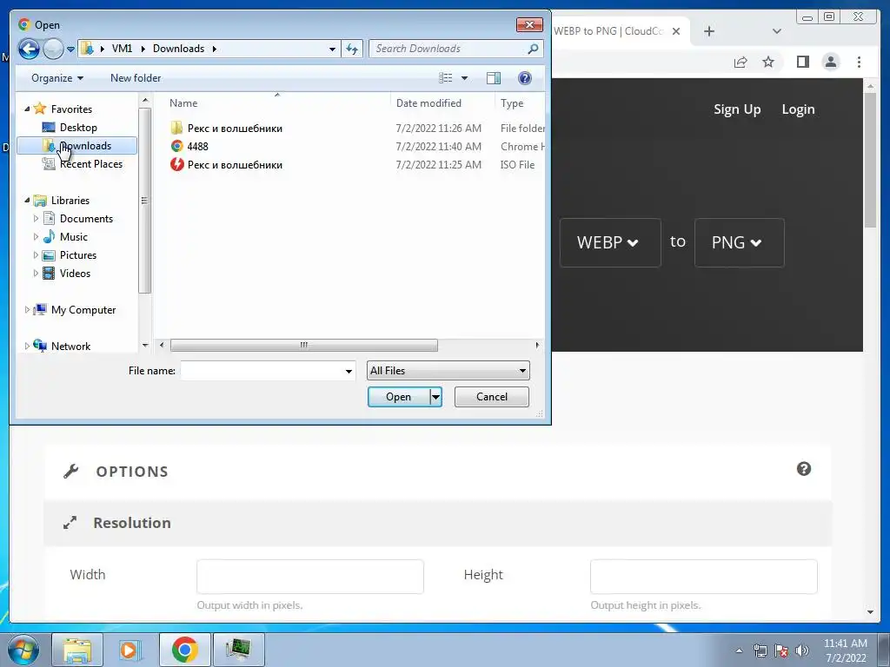The height and width of the screenshot is (667, 890).
Task: Expand the Videos library
Action: click(x=36, y=274)
